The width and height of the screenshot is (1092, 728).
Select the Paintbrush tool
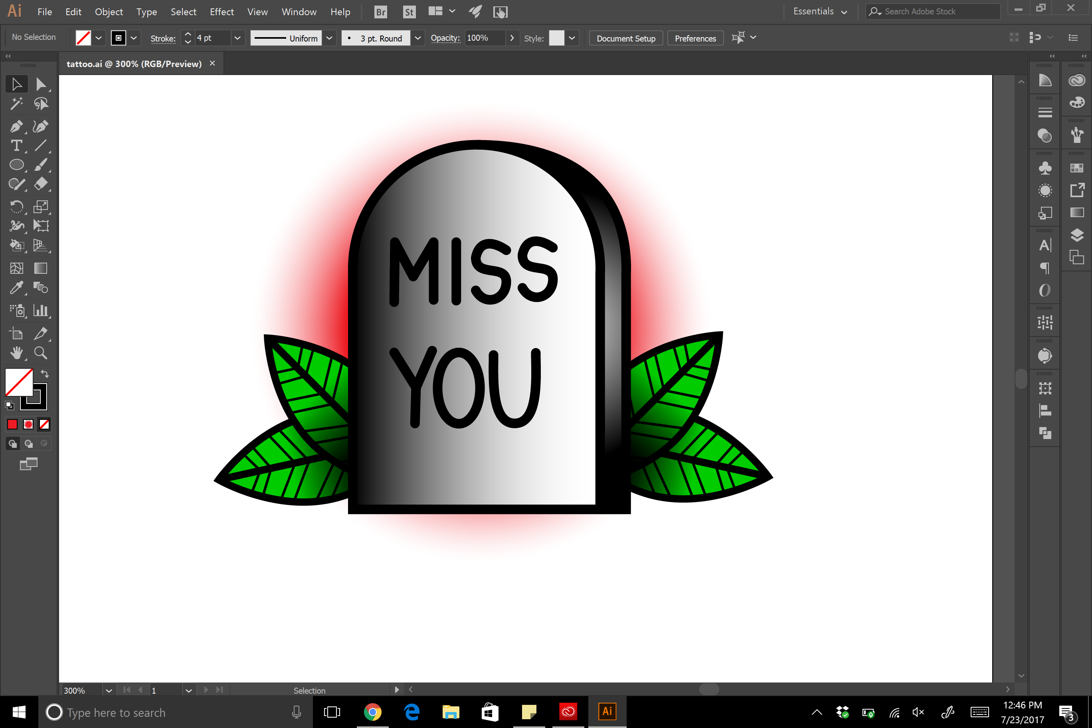coord(41,165)
